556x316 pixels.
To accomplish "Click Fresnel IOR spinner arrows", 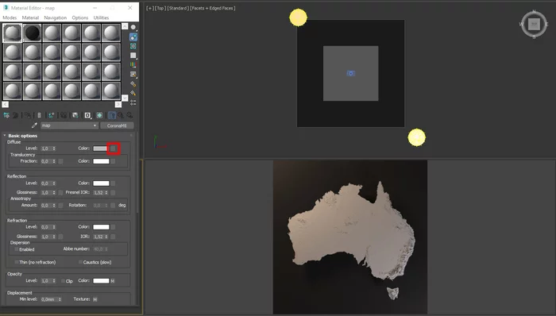I will pyautogui.click(x=106, y=192).
